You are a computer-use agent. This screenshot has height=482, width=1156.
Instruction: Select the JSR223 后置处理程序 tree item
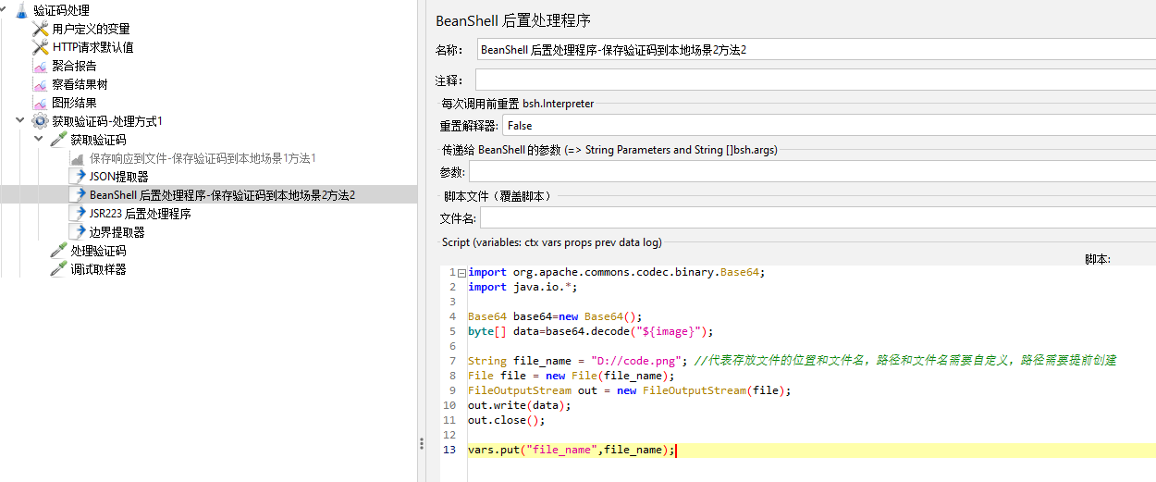click(x=140, y=214)
